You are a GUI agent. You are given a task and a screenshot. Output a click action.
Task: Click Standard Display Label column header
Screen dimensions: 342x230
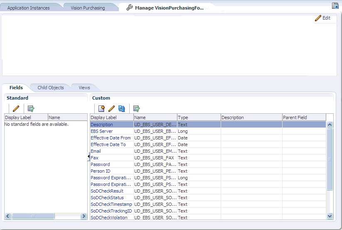[26, 117]
